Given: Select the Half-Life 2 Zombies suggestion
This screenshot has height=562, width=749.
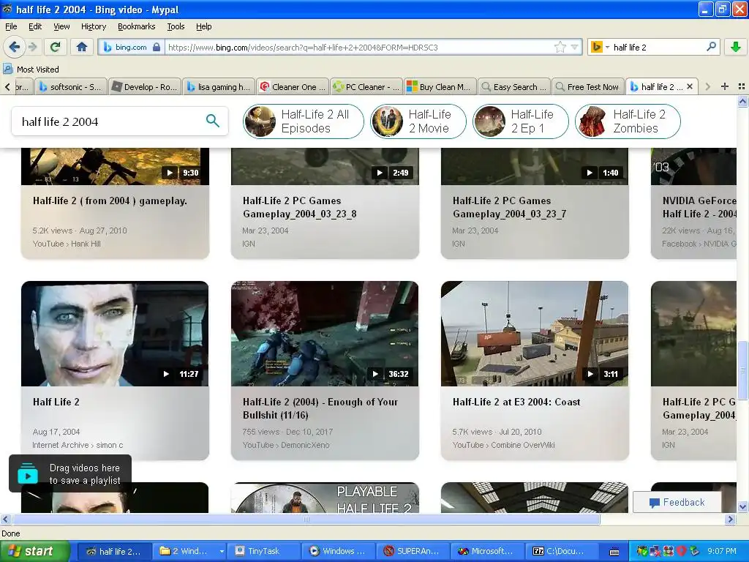Looking at the screenshot, I should click(x=628, y=121).
